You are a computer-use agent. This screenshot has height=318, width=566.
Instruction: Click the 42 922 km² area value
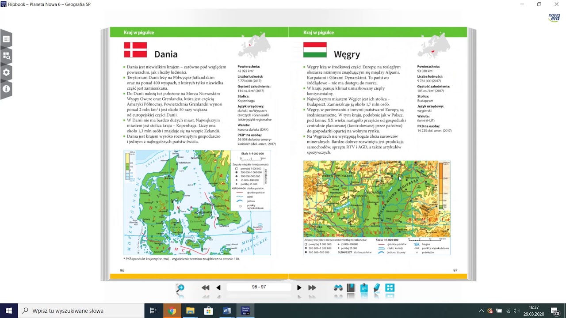click(245, 71)
